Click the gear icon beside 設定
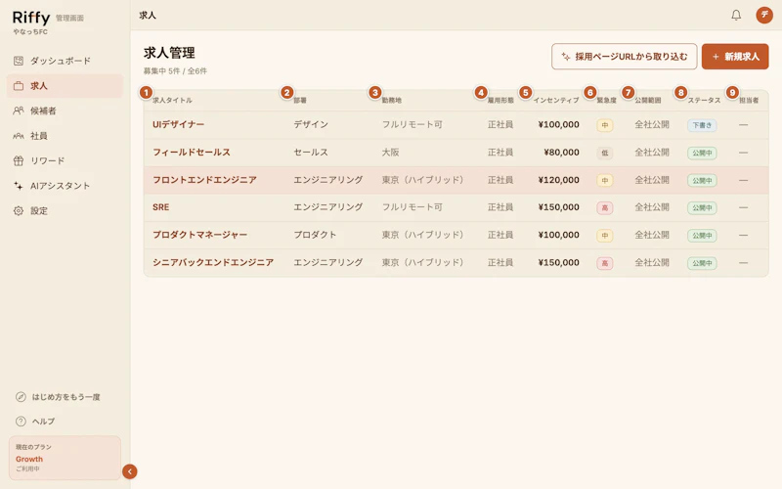This screenshot has width=782, height=489. click(x=19, y=210)
